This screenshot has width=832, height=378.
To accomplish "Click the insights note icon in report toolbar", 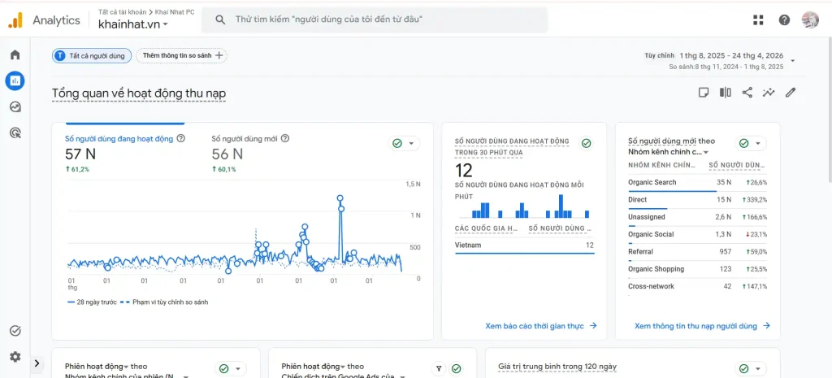I will click(703, 93).
